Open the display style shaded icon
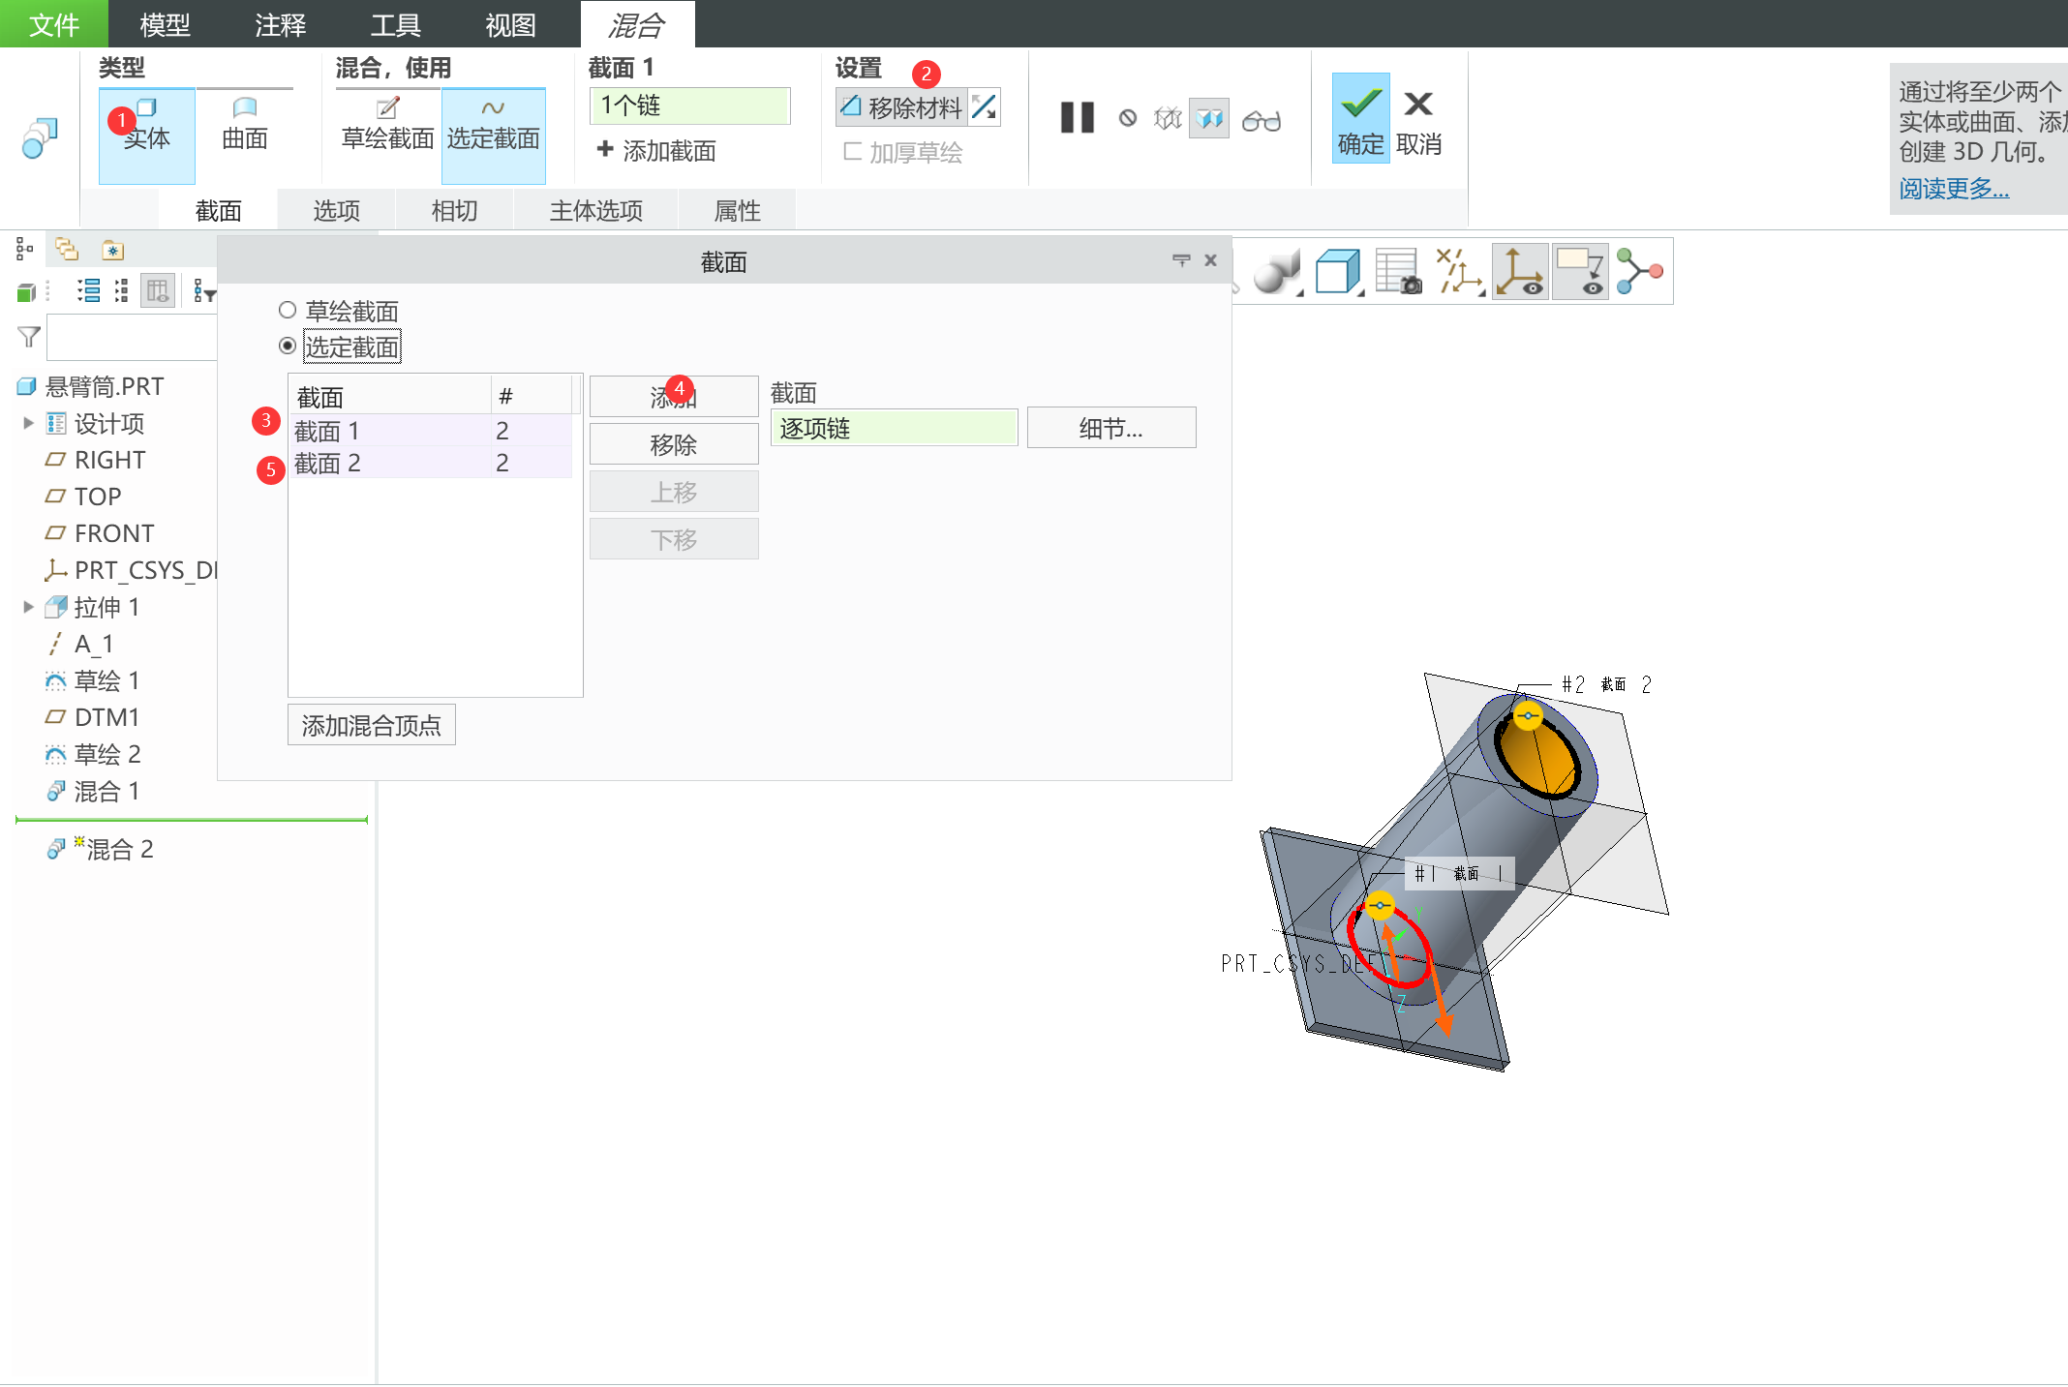The width and height of the screenshot is (2068, 1387). point(1276,272)
